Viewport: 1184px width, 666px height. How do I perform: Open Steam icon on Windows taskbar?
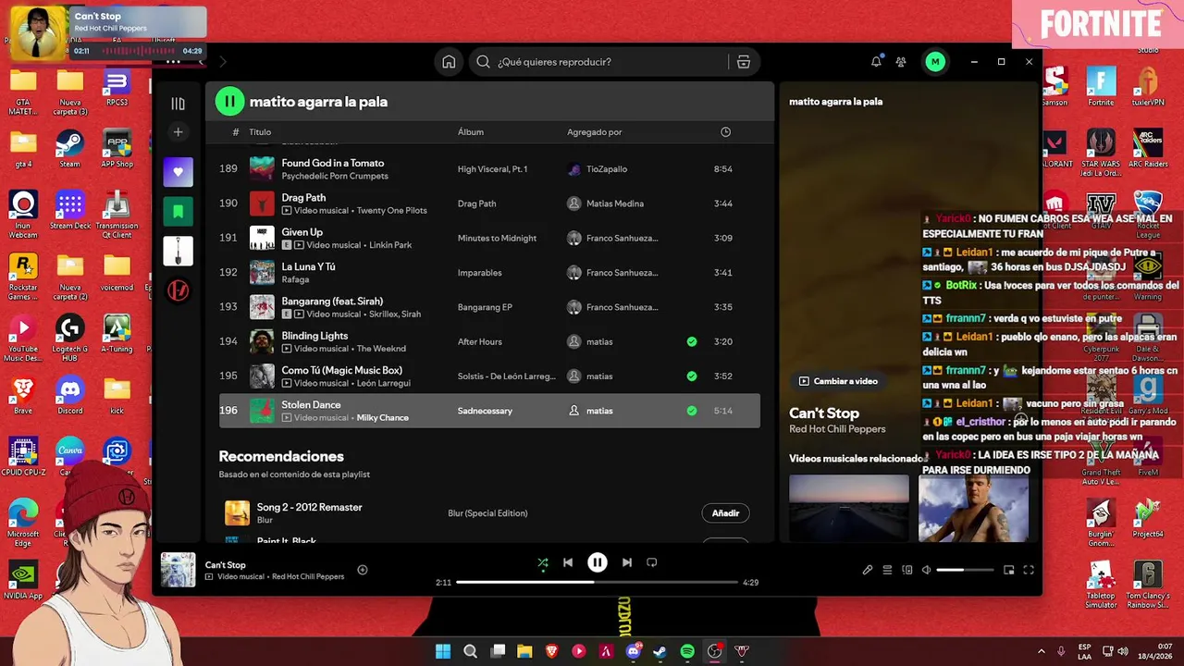point(660,651)
